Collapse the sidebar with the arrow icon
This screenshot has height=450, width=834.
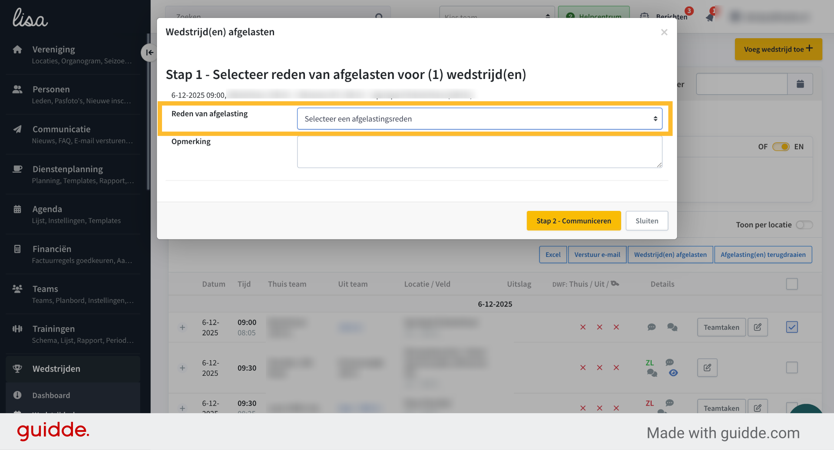click(149, 53)
